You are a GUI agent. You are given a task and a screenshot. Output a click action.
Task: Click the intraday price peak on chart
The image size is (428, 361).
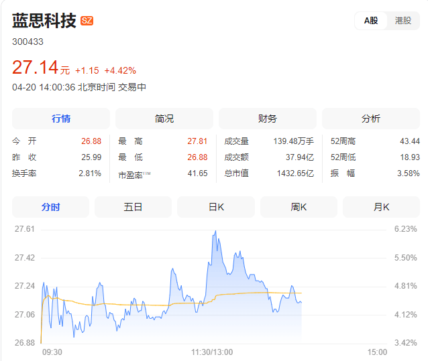click(215, 231)
